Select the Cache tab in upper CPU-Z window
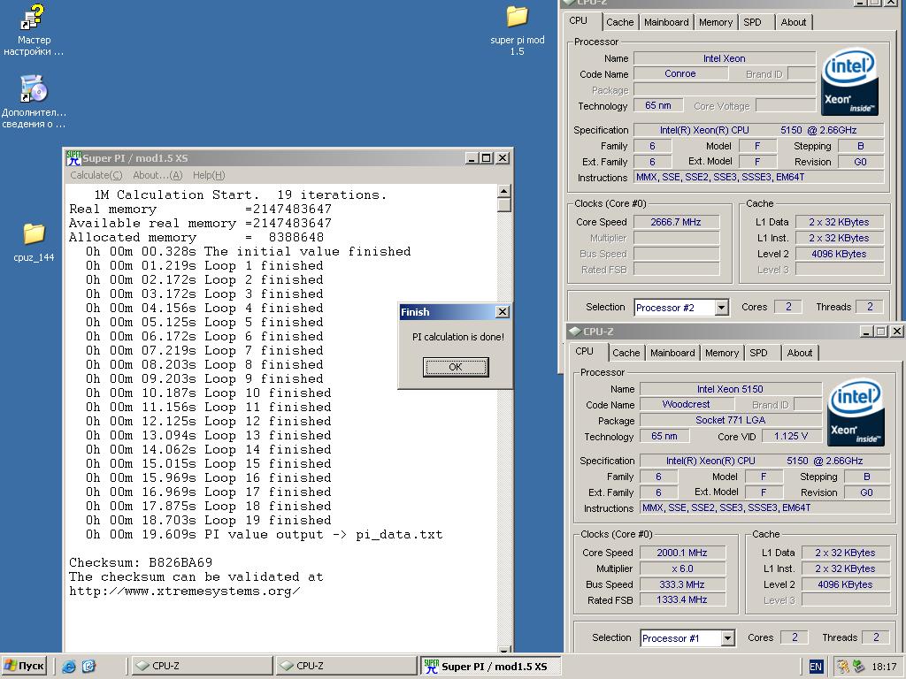 point(620,22)
